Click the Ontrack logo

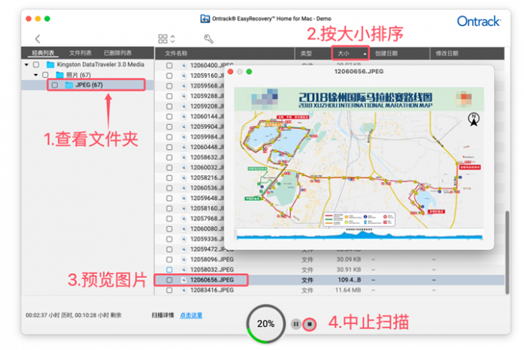tap(479, 22)
